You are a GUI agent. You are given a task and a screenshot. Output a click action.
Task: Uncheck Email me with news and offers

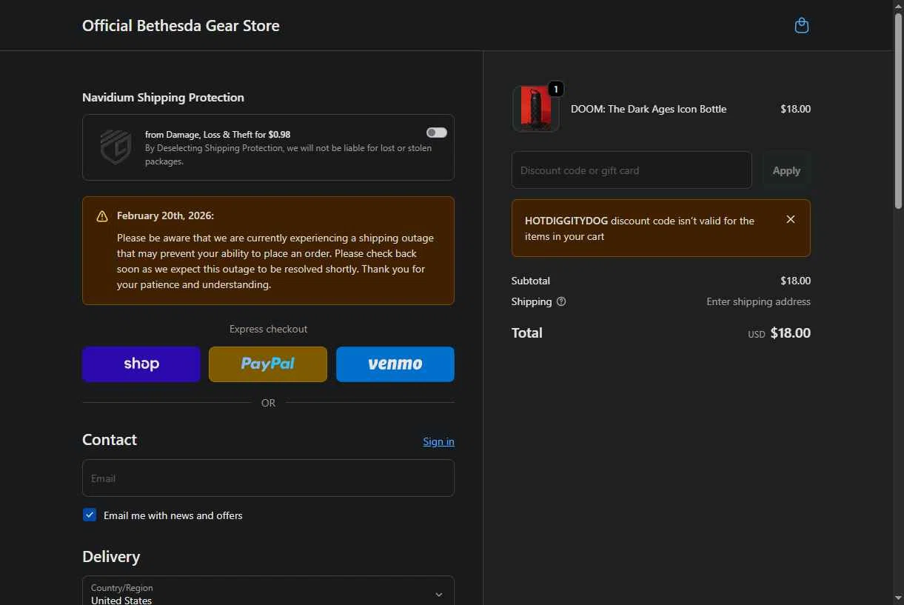(x=90, y=515)
